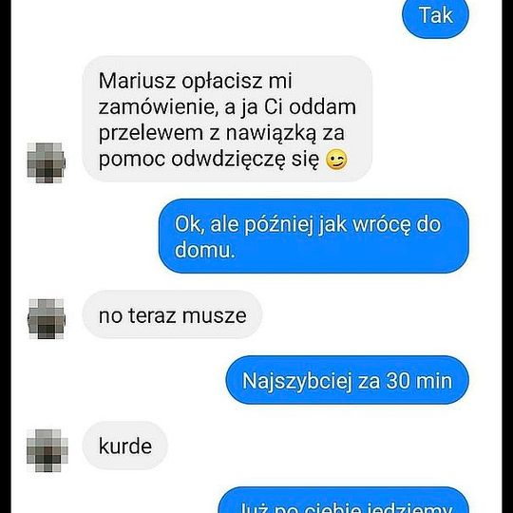This screenshot has height=513, width=513.
Task: Select the cut-off 'Już po ciebie jedziemy' bubble
Action: [x=344, y=501]
